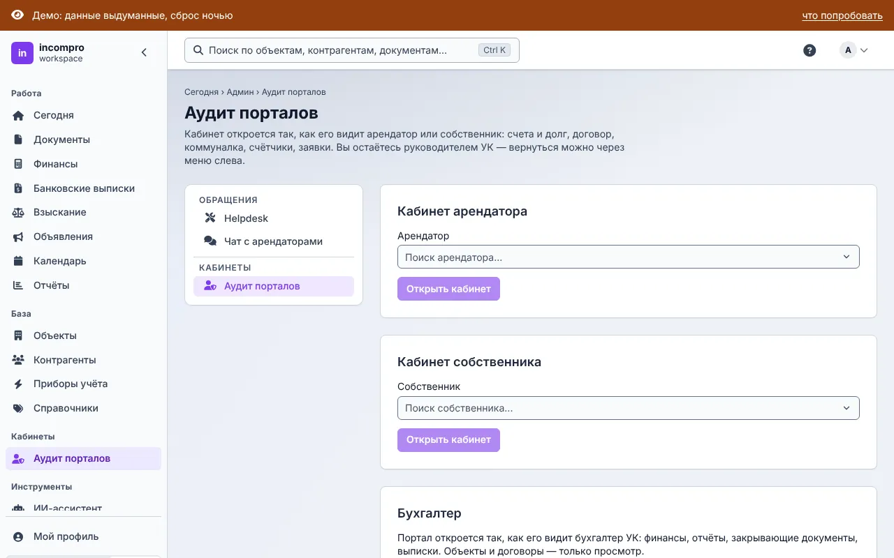
Task: Select Аудит порталов in the Кабинеты panel
Action: pyautogui.click(x=274, y=286)
